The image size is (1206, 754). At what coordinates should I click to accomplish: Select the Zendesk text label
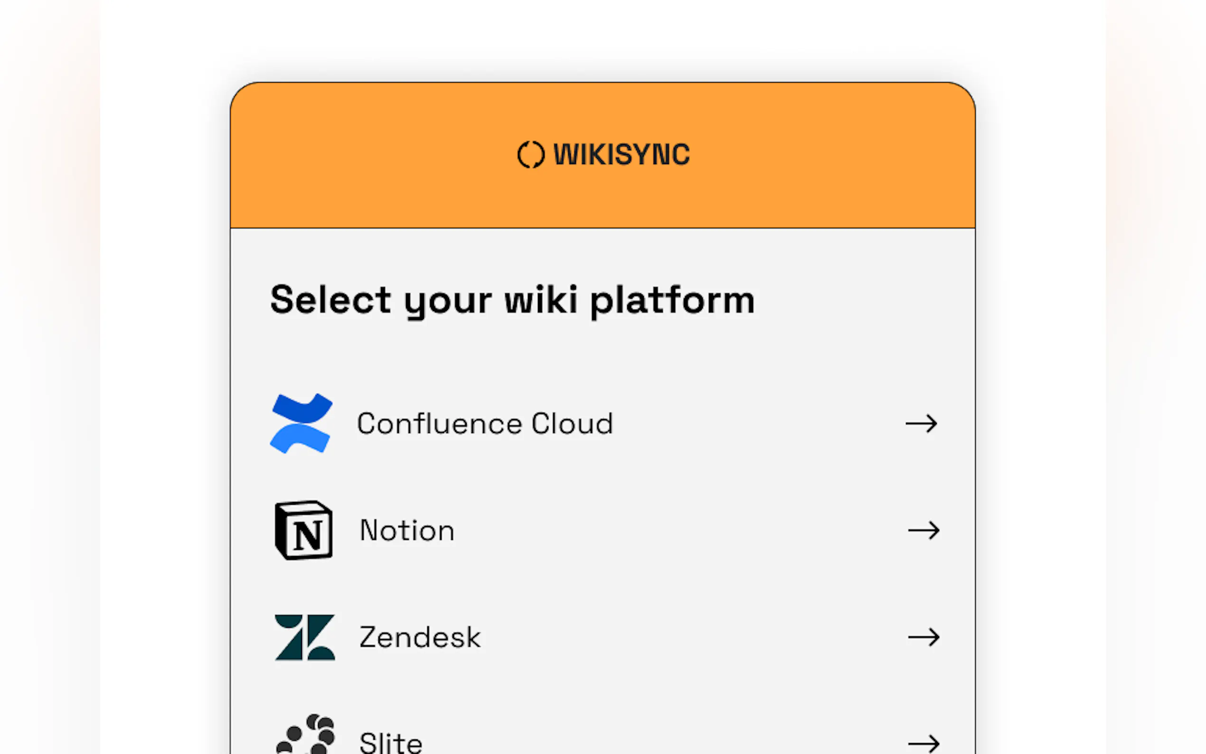420,637
